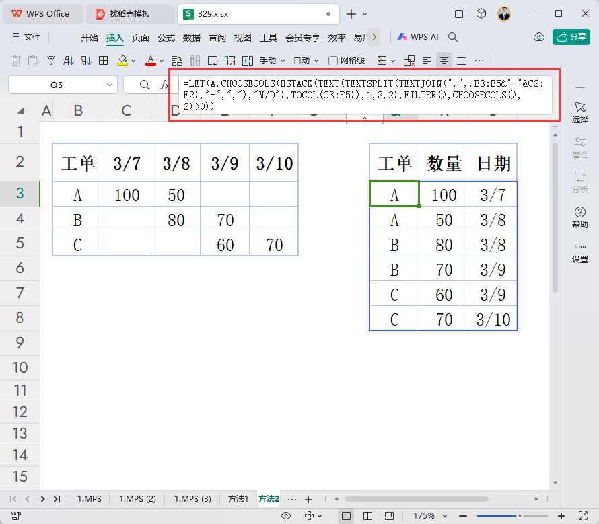Click the paste formatting clipboard icon
The height and width of the screenshot is (524, 599).
click(33, 61)
